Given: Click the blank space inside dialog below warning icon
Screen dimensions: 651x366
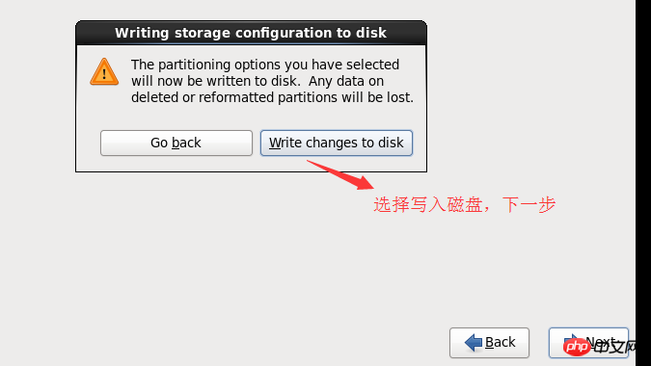Looking at the screenshot, I should tap(104, 109).
